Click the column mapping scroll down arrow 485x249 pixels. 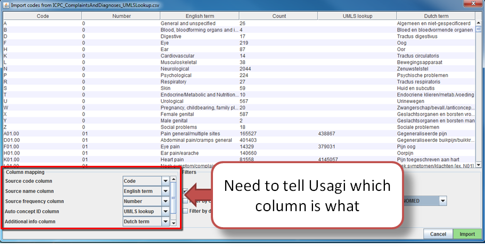(174, 222)
